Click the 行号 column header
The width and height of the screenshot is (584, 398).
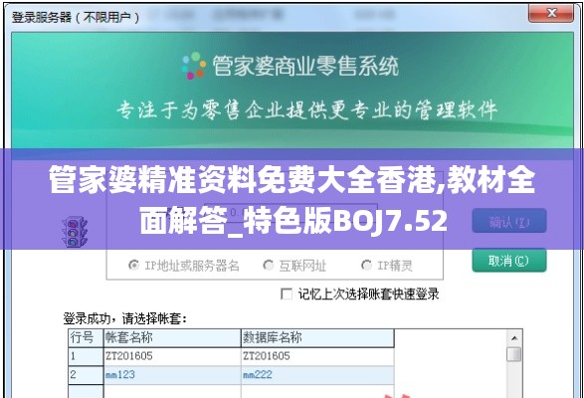[x=86, y=338]
